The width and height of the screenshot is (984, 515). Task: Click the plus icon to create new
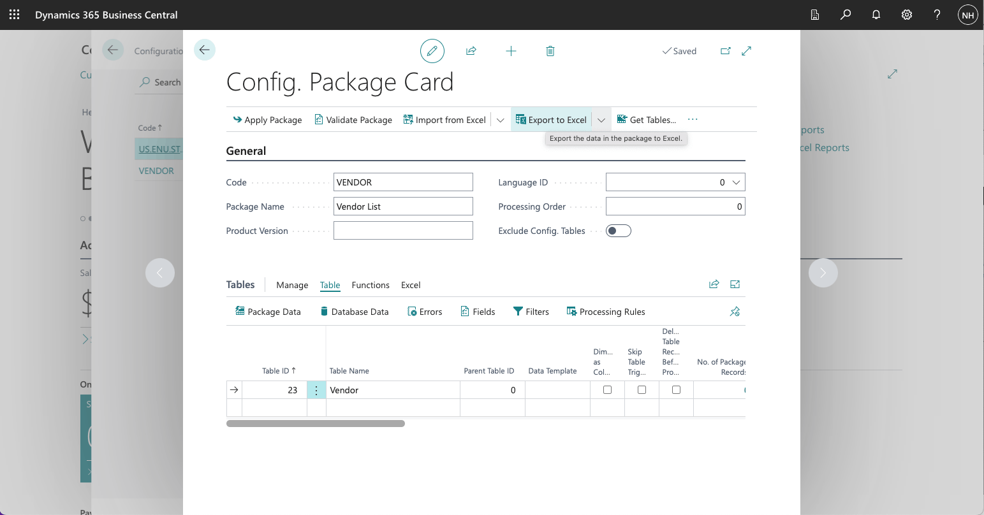(511, 51)
